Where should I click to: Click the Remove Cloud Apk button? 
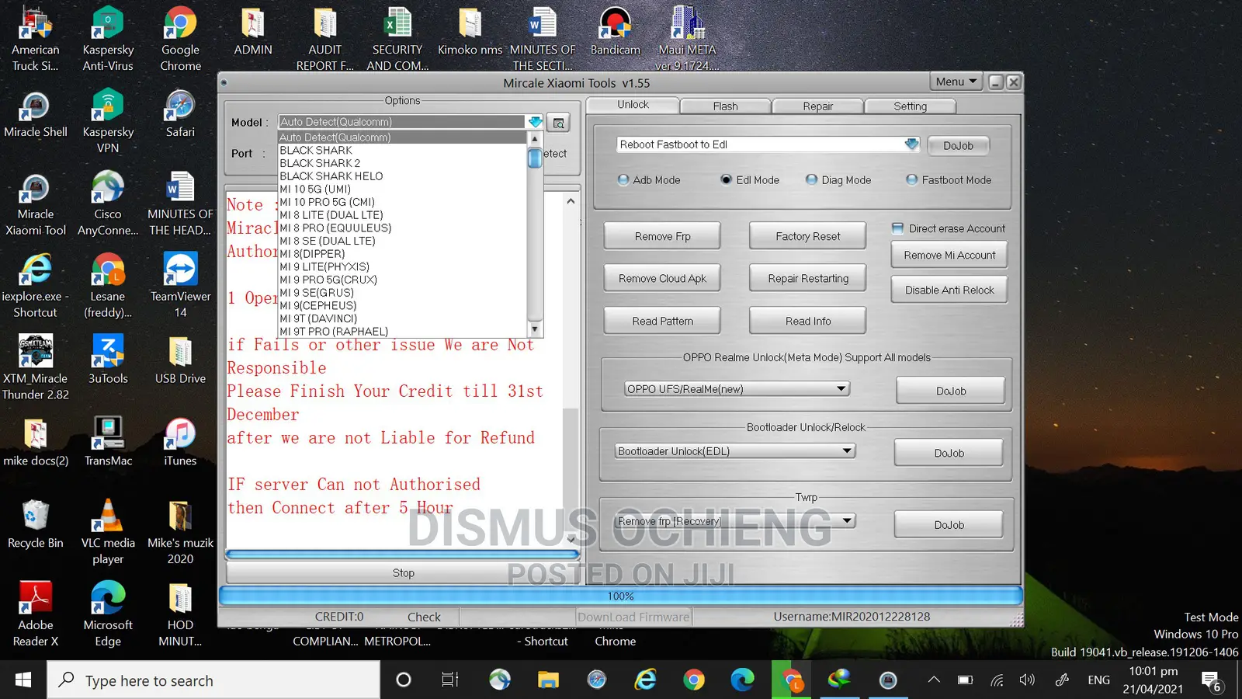(x=662, y=278)
